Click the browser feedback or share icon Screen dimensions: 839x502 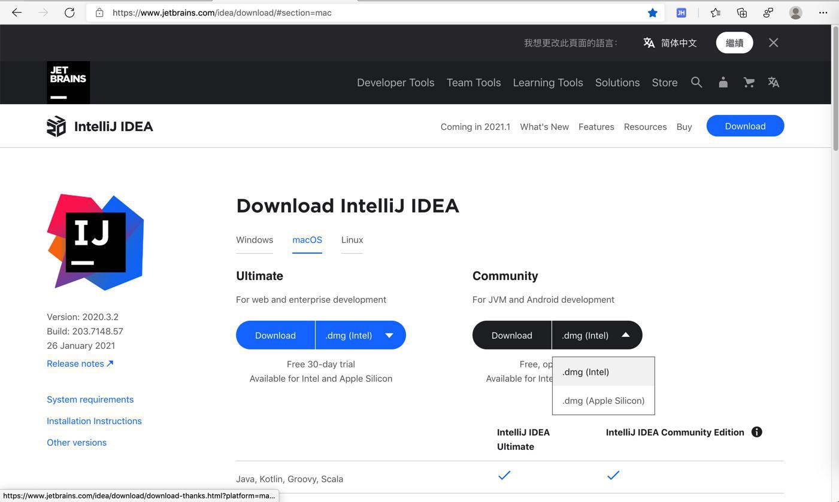[x=768, y=13]
